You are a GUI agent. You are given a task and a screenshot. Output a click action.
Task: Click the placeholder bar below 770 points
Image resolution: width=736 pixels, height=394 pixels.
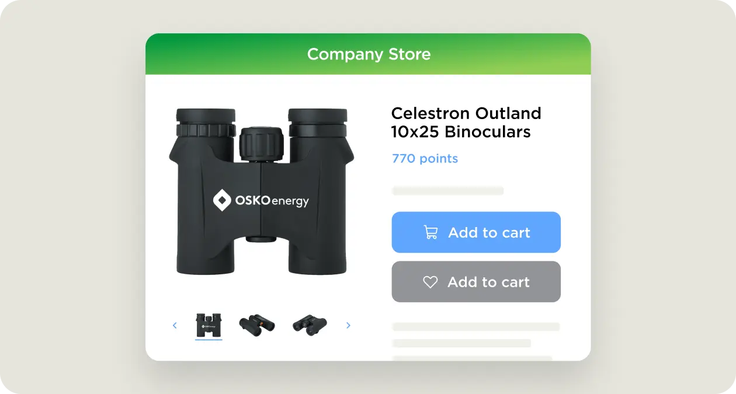pyautogui.click(x=447, y=191)
